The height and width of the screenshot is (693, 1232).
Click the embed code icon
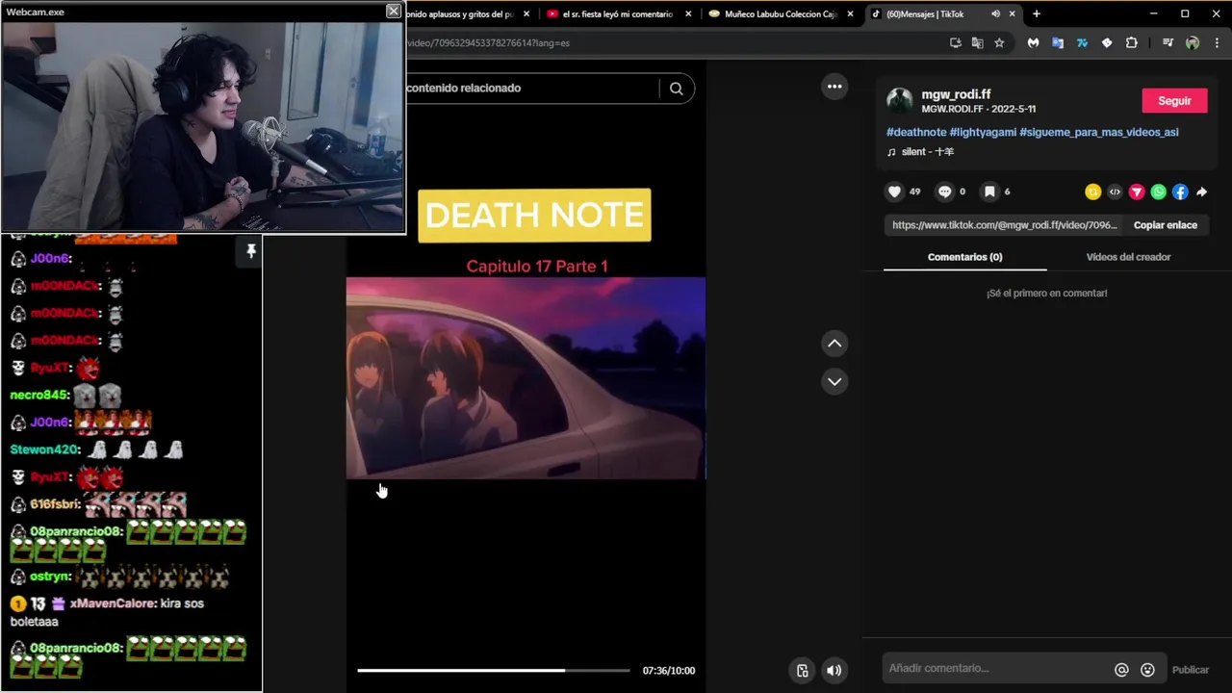coord(1115,192)
